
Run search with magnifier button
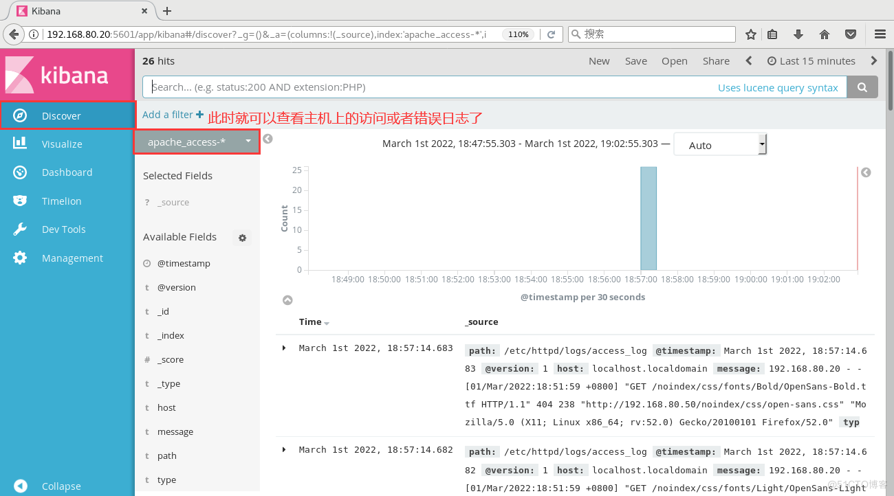pyautogui.click(x=862, y=87)
